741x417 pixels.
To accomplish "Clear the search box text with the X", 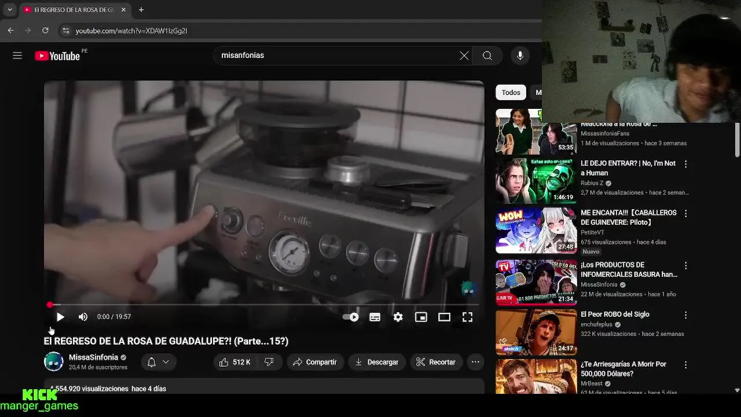I will tap(464, 56).
